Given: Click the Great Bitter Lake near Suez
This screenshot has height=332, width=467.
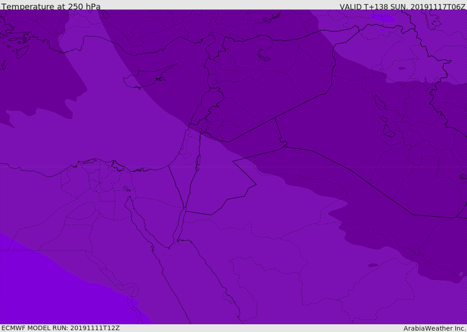Looking at the screenshot, I should pos(127,189).
